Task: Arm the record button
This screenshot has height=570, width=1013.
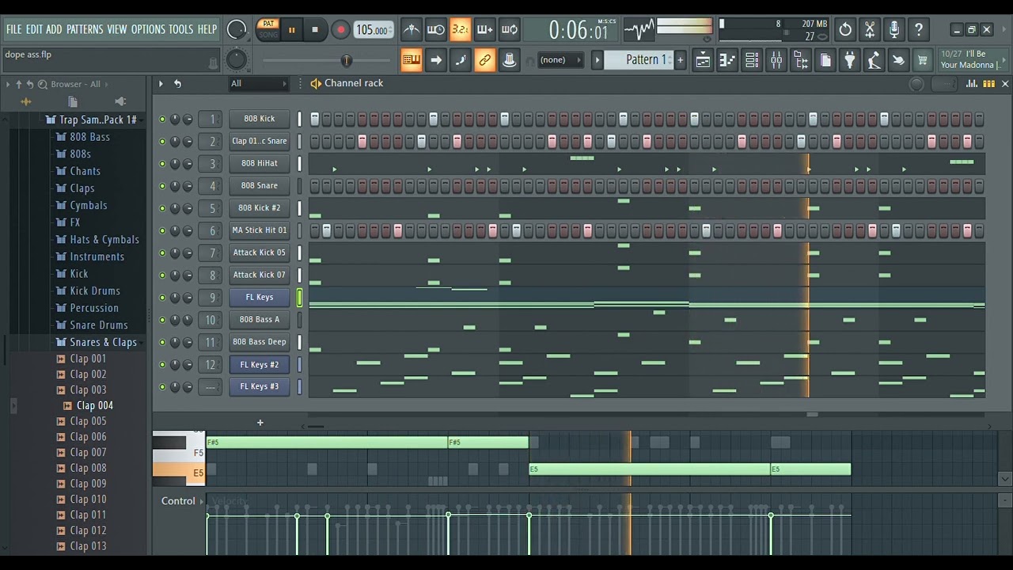Action: tap(340, 30)
